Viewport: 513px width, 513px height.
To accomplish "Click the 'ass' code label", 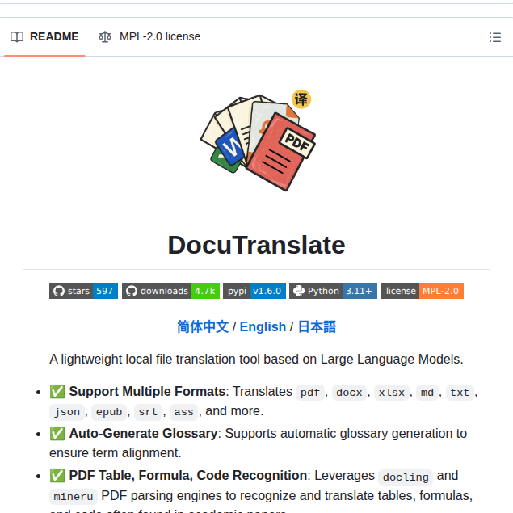I will pyautogui.click(x=183, y=412).
